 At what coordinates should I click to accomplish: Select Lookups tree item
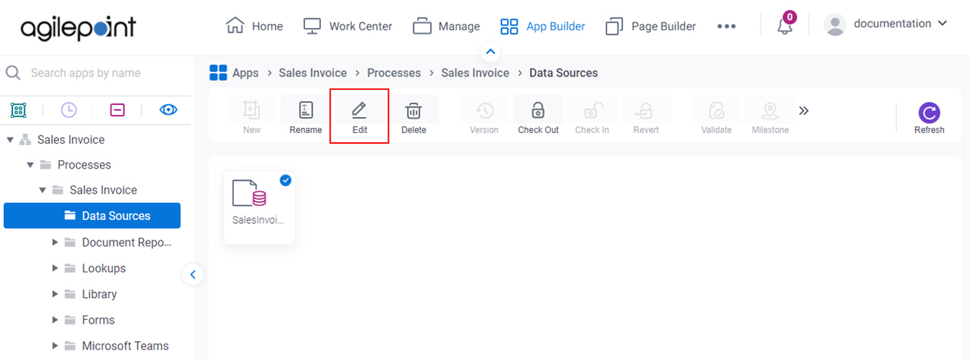tap(104, 268)
